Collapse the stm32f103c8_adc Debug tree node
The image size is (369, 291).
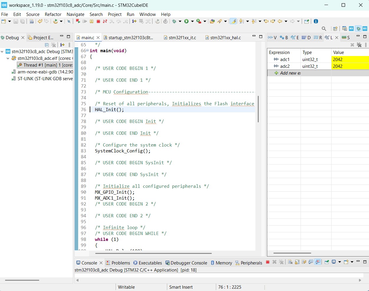coord(2,52)
